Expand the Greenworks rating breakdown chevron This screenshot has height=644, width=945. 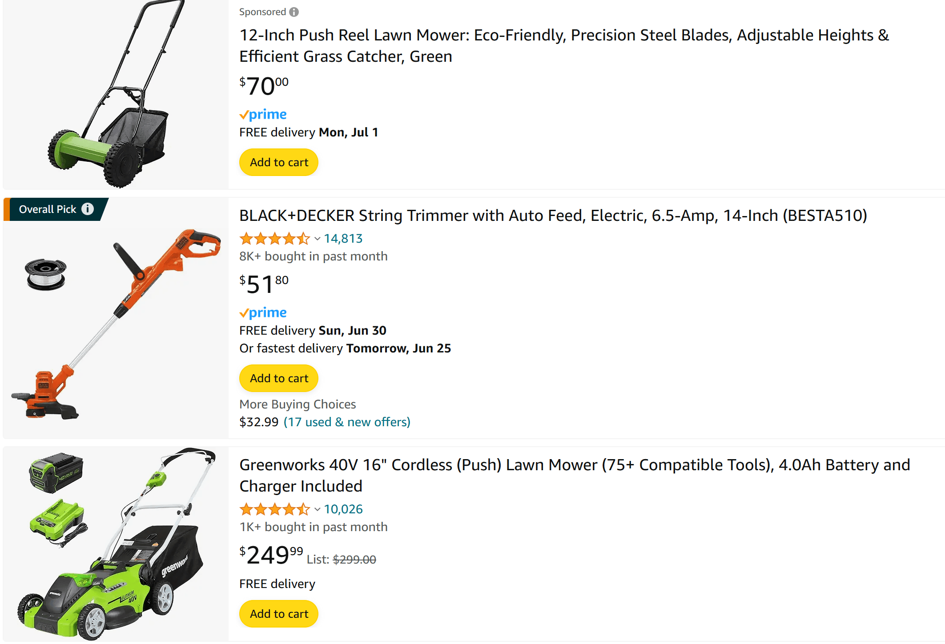coord(317,509)
